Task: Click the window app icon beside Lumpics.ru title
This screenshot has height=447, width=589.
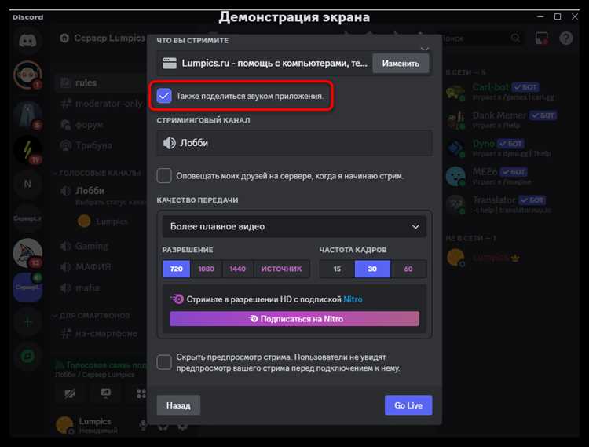Action: point(170,64)
